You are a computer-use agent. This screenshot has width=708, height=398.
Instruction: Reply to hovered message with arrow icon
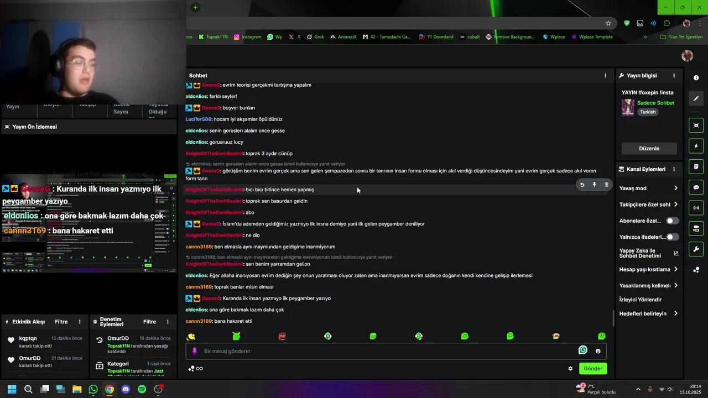[x=582, y=185]
